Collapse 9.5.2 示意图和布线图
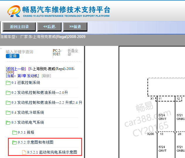Image resolution: width=185 pixels, height=158 pixels. point(35,142)
